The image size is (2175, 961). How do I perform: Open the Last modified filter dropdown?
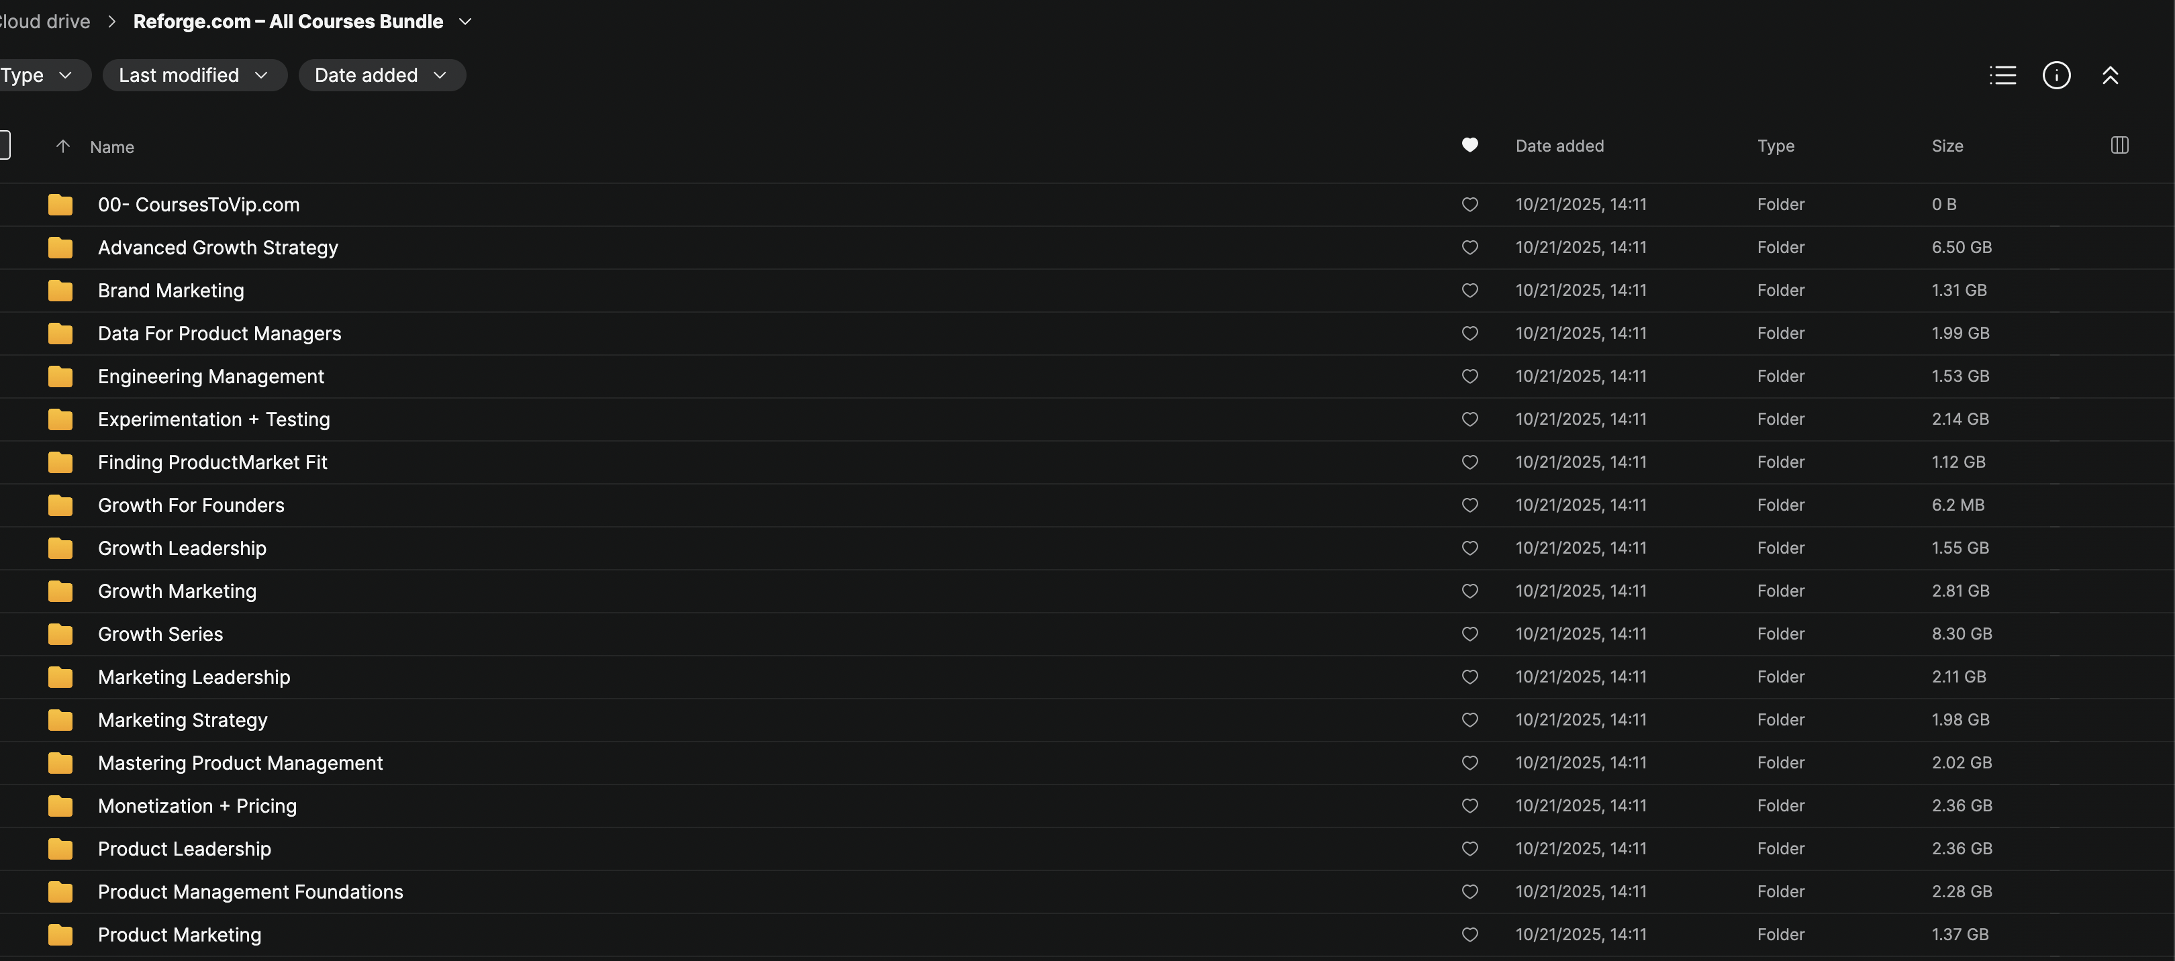(x=194, y=75)
